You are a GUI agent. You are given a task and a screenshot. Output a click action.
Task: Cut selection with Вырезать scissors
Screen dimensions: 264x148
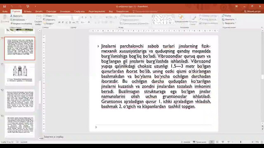[16, 16]
